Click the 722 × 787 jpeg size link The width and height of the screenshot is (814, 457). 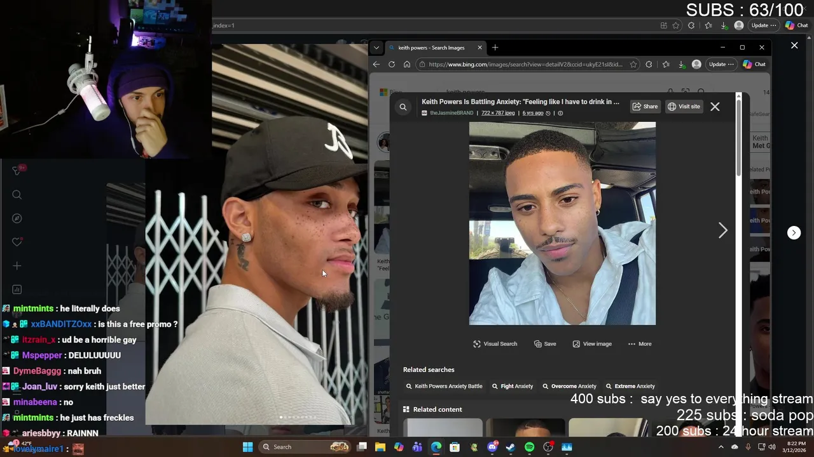tap(498, 113)
